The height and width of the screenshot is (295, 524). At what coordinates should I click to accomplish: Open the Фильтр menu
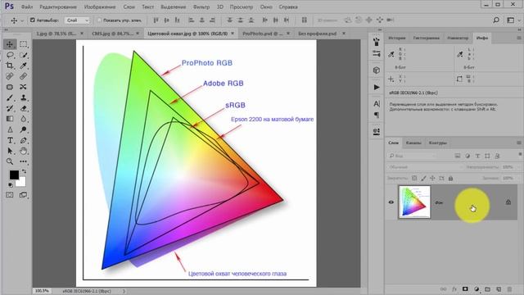point(201,7)
